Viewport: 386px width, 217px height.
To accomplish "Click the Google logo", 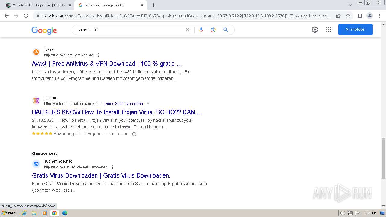I will coord(44,30).
